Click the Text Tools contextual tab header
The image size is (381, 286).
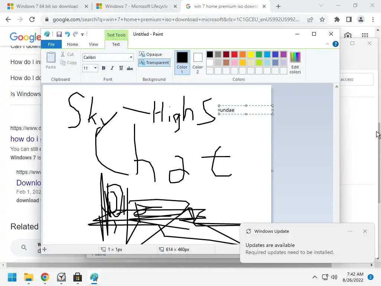point(116,35)
